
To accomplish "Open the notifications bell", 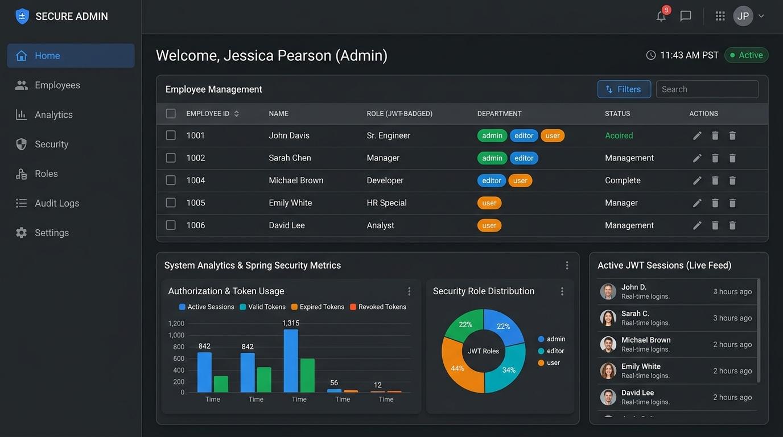I will [x=661, y=16].
